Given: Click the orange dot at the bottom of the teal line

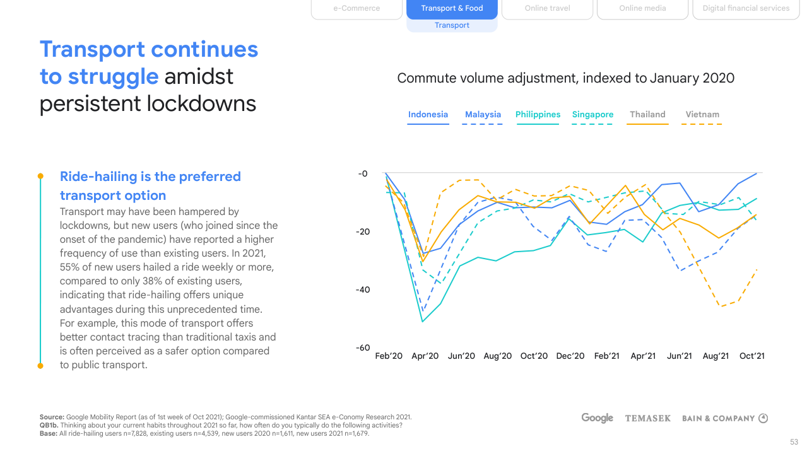Looking at the screenshot, I should click(40, 365).
